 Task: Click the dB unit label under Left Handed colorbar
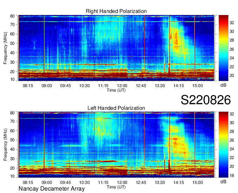pyautogui.click(x=223, y=181)
